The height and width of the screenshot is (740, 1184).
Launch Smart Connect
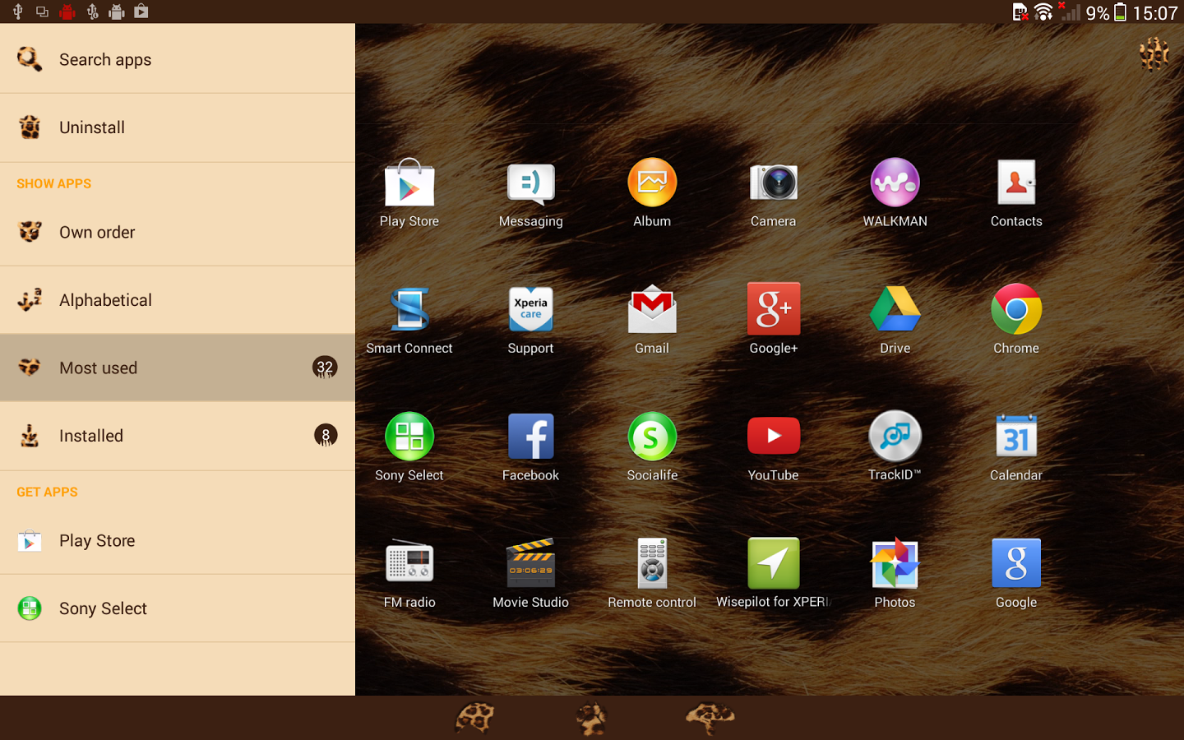pyautogui.click(x=409, y=320)
